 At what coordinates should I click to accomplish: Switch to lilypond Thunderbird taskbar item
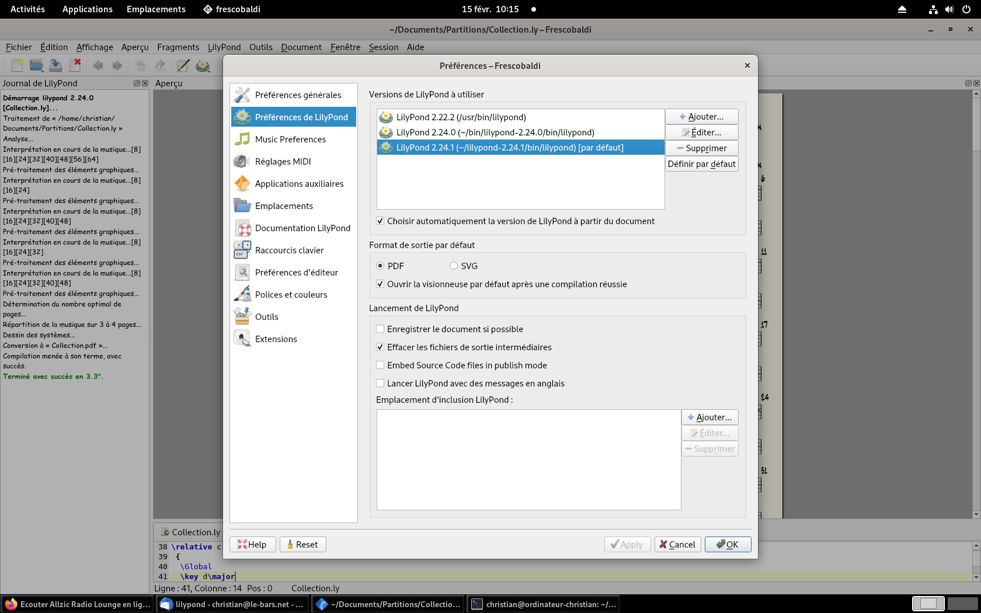pos(233,604)
